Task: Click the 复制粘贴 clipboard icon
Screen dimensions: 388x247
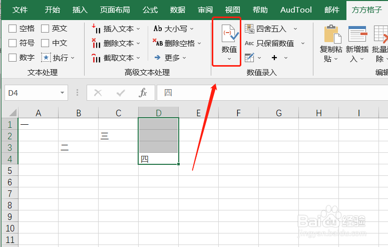Action: (x=332, y=34)
